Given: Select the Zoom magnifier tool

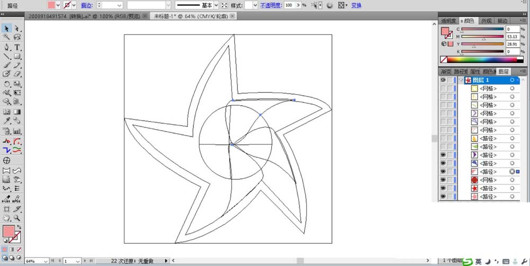Looking at the screenshot, I should point(17,217).
